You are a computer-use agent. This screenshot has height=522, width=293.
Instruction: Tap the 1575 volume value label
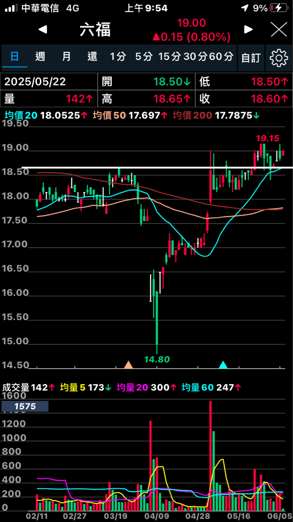click(x=25, y=406)
